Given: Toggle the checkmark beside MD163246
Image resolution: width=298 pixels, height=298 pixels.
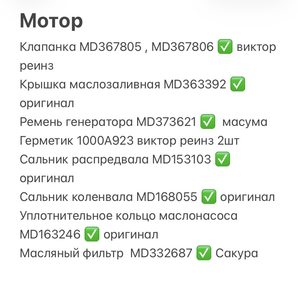Looking at the screenshot, I should click(x=92, y=235).
